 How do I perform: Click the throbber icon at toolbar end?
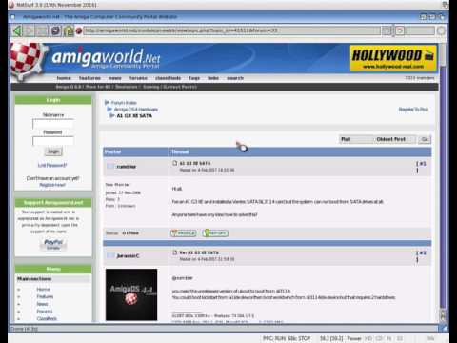pyautogui.click(x=441, y=30)
